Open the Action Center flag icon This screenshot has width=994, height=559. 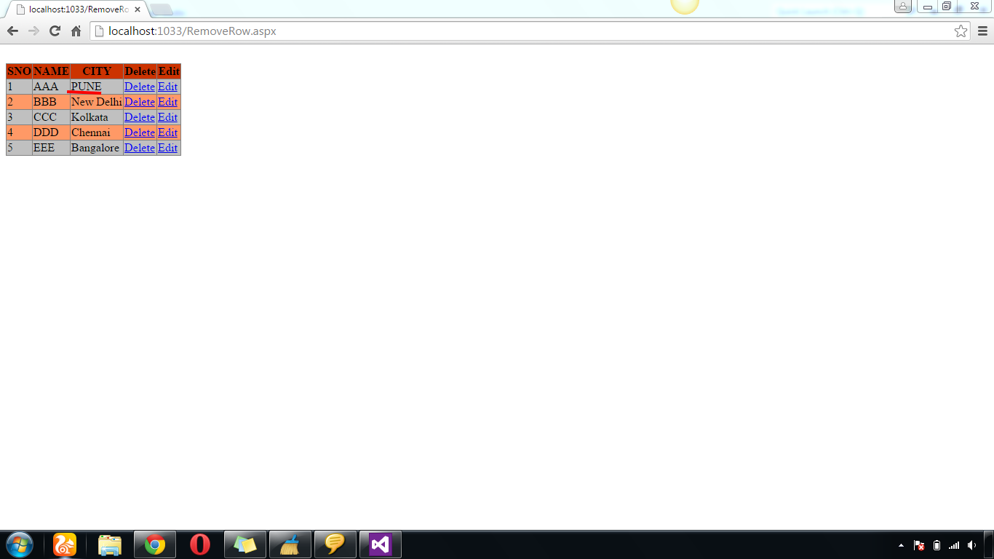click(x=919, y=545)
